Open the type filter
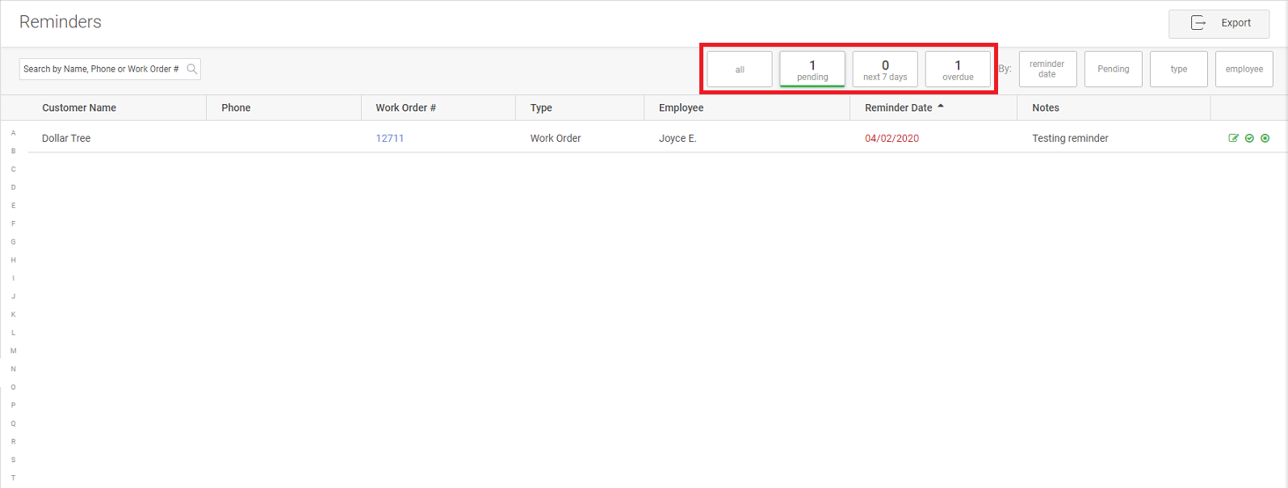This screenshot has height=488, width=1288. (x=1179, y=69)
